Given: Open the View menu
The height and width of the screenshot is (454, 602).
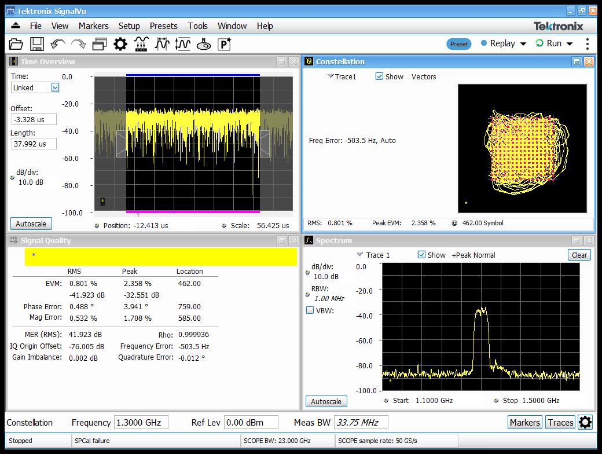Looking at the screenshot, I should 60,25.
